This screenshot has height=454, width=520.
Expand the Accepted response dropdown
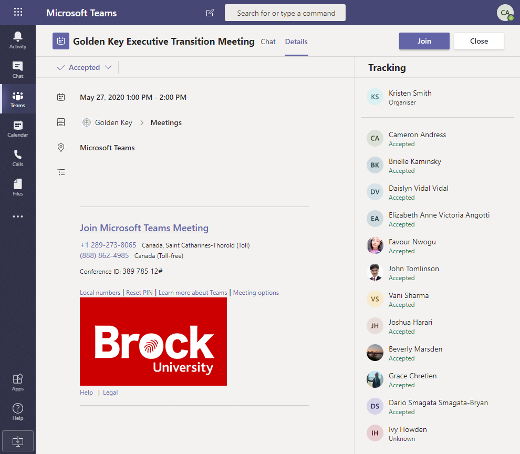(85, 67)
